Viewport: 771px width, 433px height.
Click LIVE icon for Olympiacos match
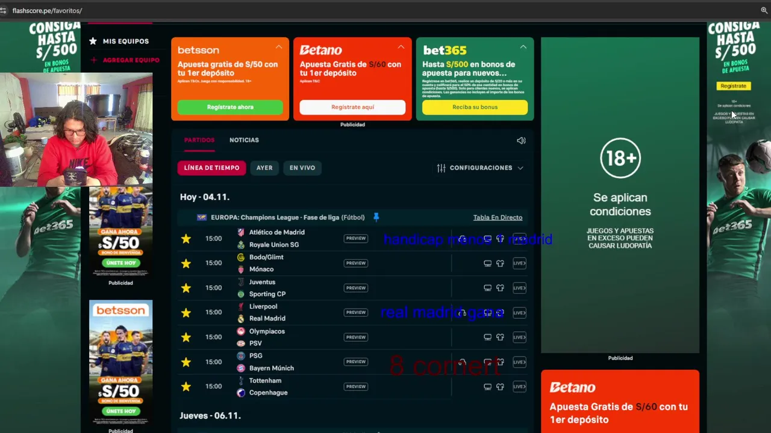[519, 337]
